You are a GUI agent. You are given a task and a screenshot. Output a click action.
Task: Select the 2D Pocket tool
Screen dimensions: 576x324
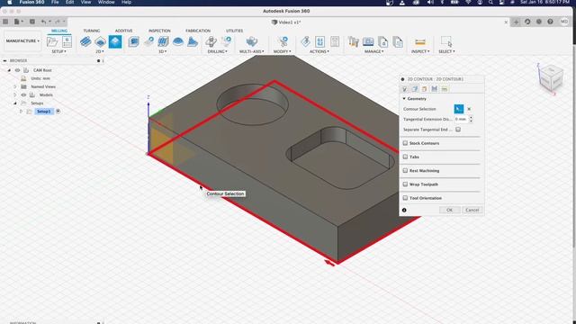100,41
